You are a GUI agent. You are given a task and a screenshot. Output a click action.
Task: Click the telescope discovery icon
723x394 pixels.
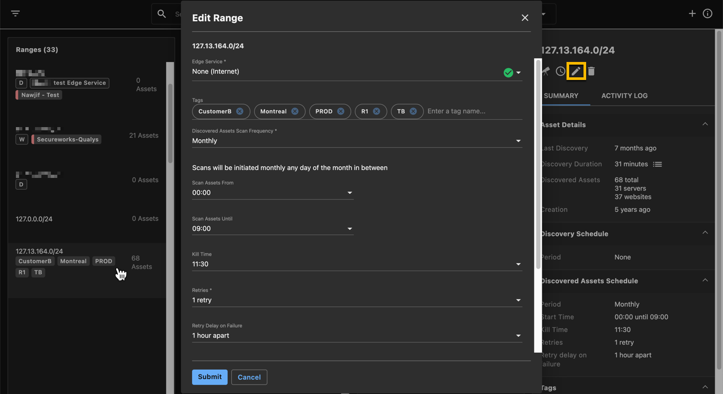point(545,71)
